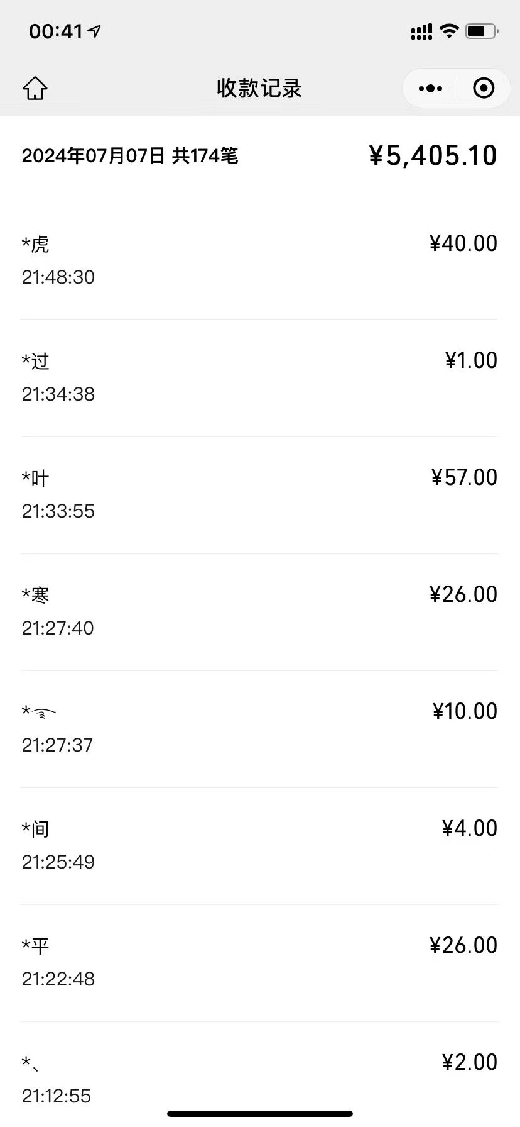The image size is (520, 1127).
Task: Tap the 00:41 status bar clock
Action: [55, 31]
